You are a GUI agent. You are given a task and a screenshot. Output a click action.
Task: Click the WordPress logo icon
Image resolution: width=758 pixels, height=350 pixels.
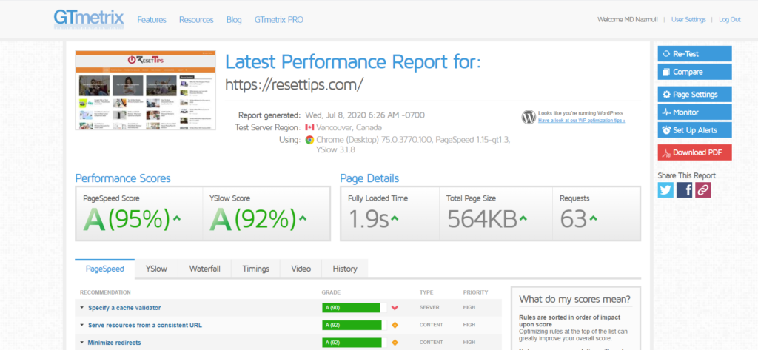point(529,117)
